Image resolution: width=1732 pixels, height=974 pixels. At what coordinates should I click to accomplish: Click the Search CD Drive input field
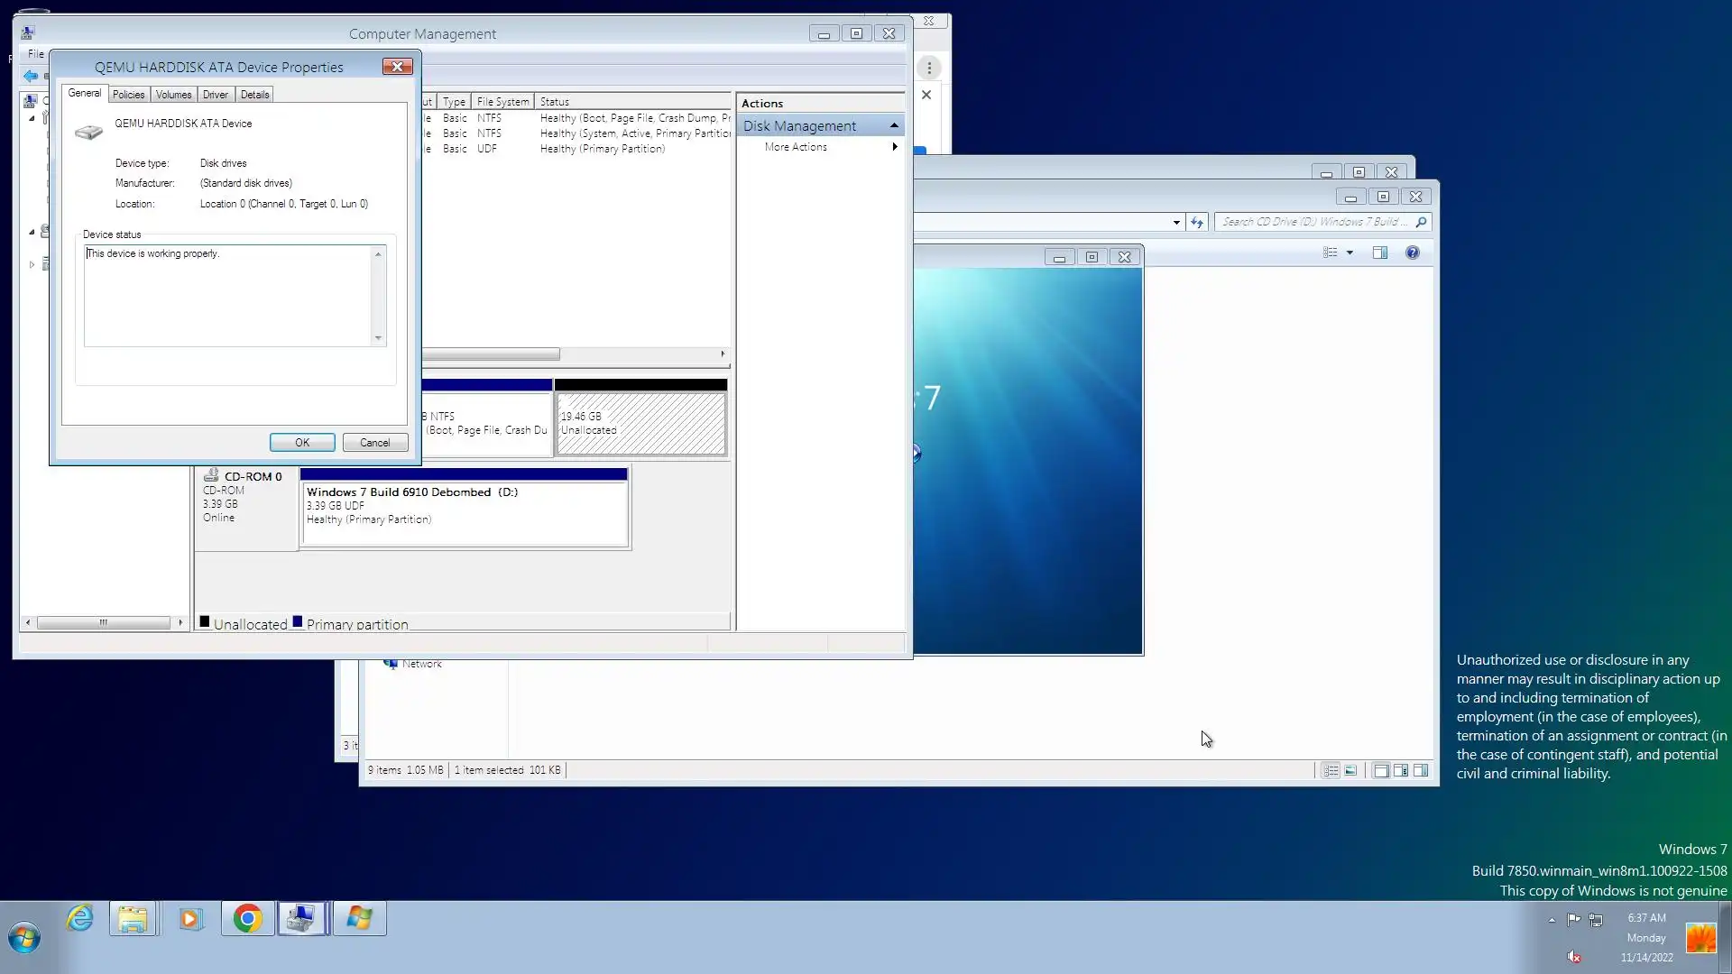[1313, 222]
